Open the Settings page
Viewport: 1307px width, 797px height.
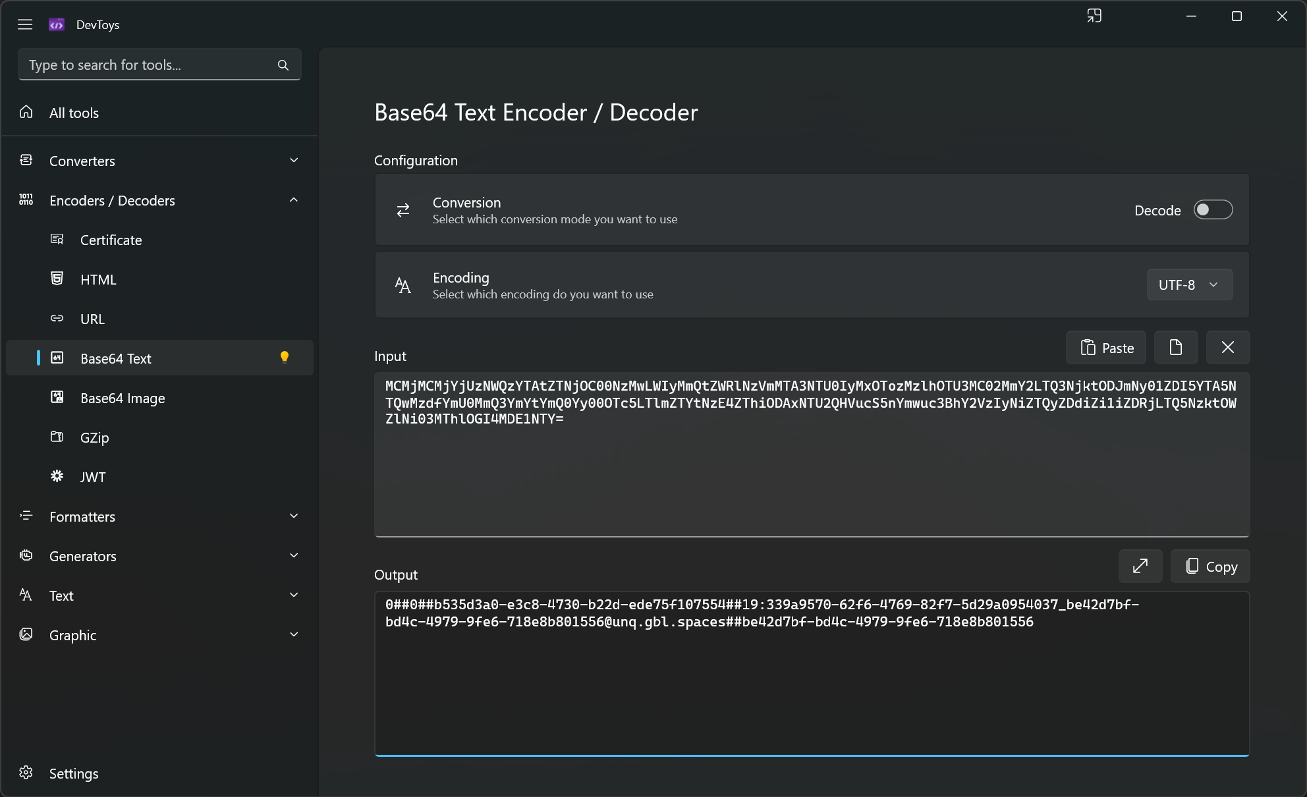(159, 773)
